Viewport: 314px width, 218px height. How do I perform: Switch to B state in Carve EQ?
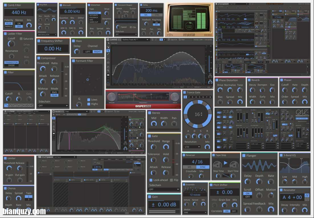click(165, 40)
